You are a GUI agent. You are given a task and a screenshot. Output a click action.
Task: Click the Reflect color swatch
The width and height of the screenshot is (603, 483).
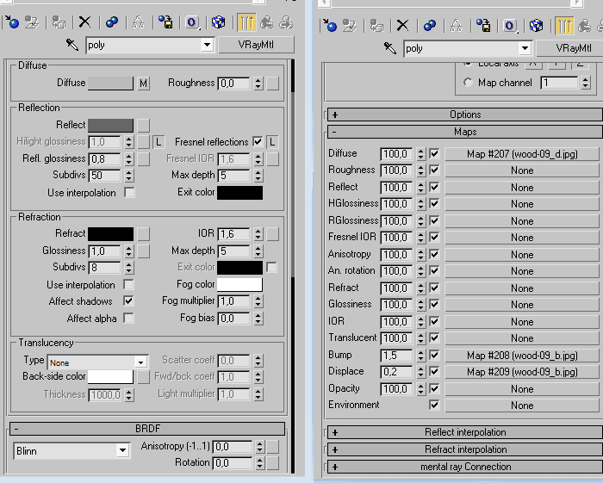(x=110, y=125)
